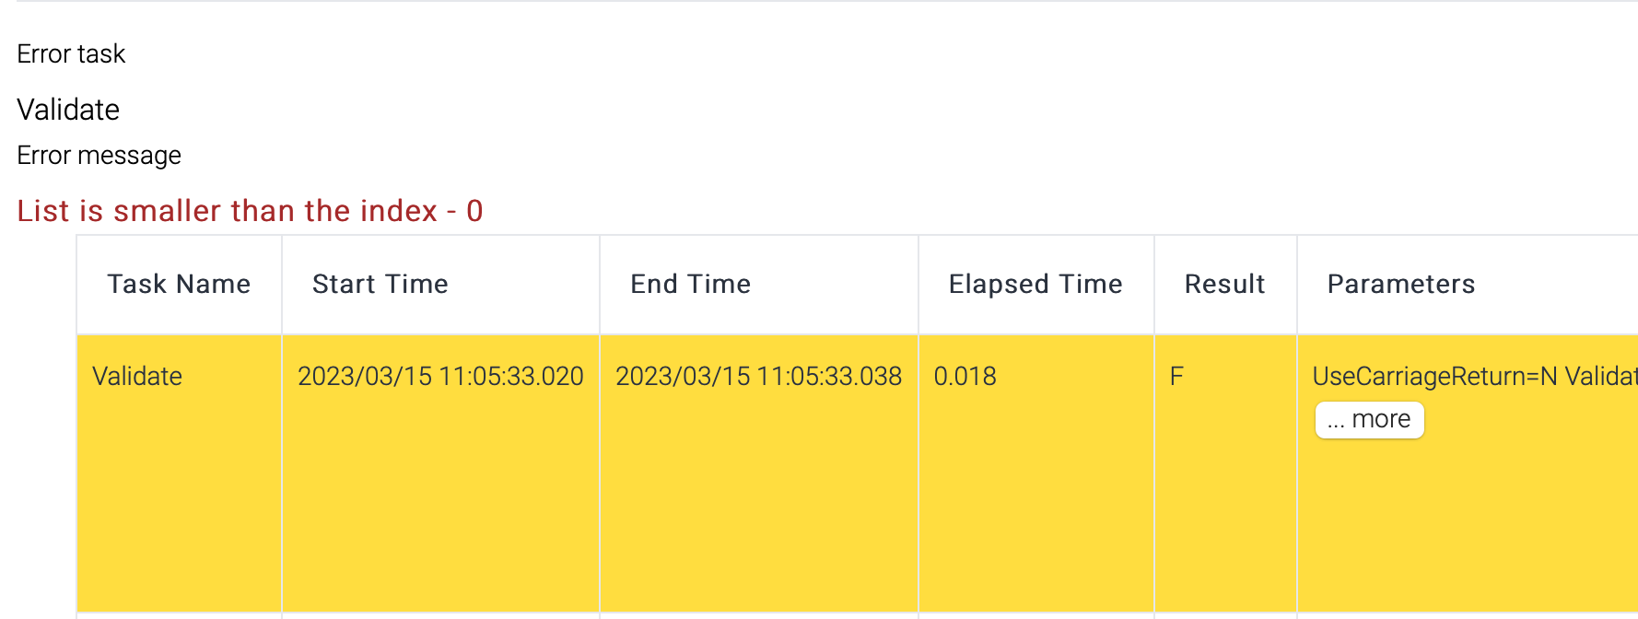Viewport: 1638px width, 619px height.
Task: Sort by the Start Time column header
Action: tap(380, 284)
